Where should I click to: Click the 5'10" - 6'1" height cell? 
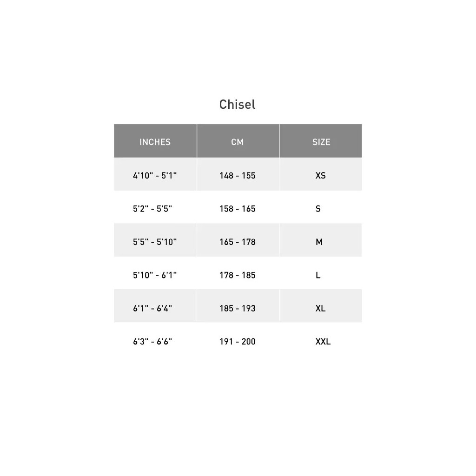point(155,275)
